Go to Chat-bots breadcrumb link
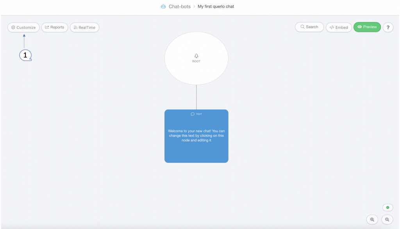 (180, 7)
